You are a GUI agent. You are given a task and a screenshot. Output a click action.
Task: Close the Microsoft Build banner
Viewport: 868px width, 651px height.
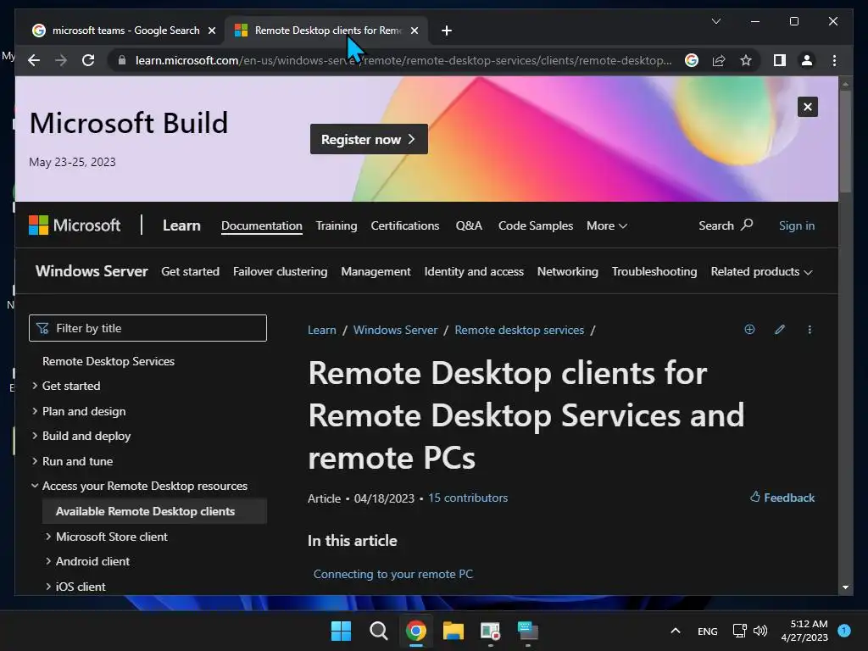pos(808,107)
